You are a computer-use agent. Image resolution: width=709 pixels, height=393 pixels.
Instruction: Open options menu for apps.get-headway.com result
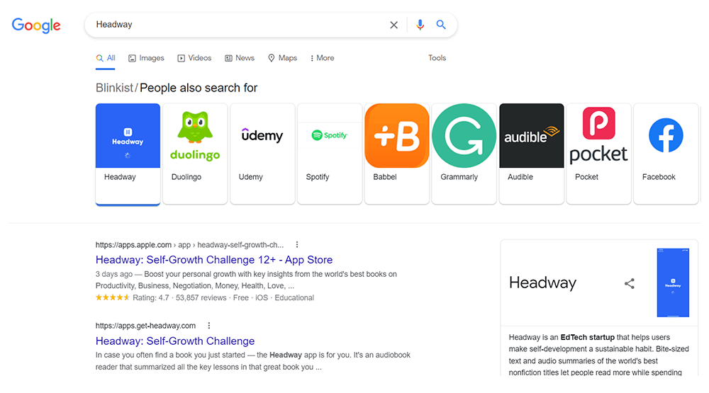point(209,325)
